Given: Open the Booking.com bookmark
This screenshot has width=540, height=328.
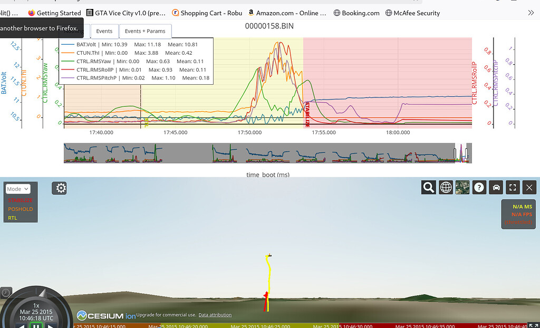Looking at the screenshot, I should (356, 13).
